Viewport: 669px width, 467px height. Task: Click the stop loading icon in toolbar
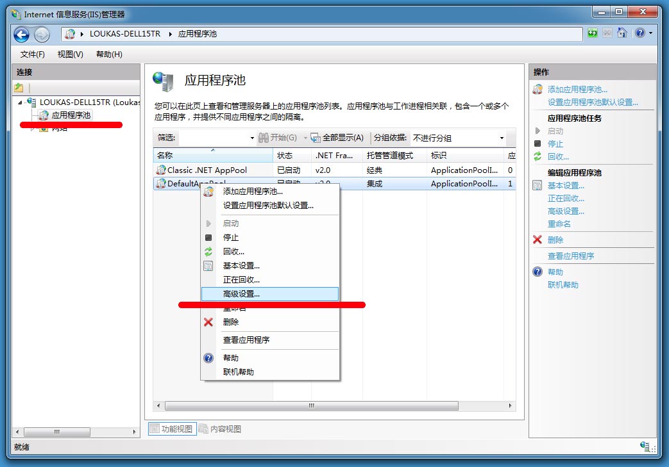607,33
